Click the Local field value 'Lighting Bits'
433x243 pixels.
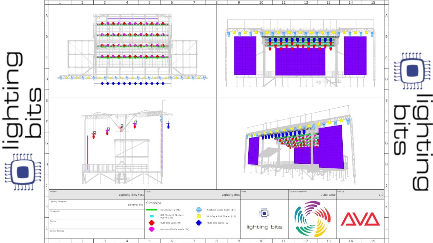(x=231, y=195)
